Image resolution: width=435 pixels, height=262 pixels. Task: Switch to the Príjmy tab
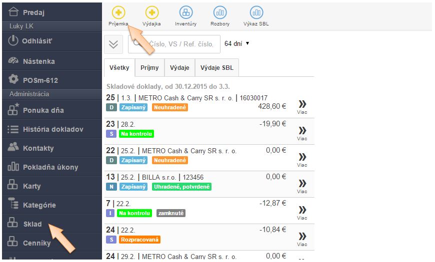149,67
